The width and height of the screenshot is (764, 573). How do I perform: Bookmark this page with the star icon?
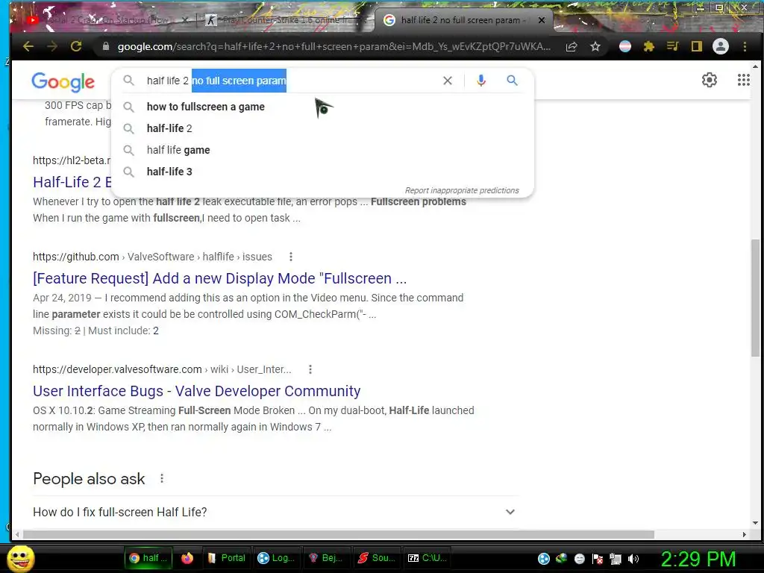tap(595, 46)
